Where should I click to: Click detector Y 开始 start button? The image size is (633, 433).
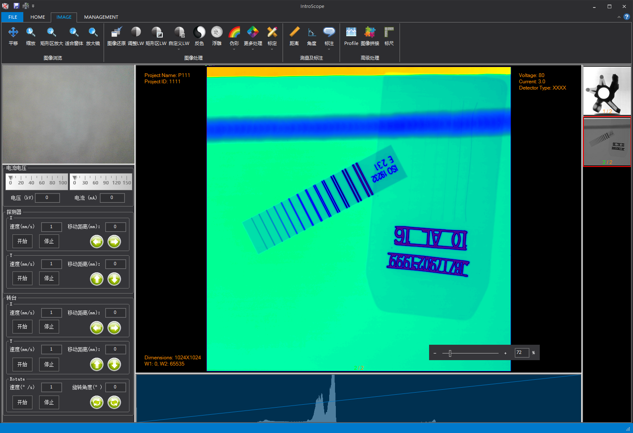tap(22, 279)
